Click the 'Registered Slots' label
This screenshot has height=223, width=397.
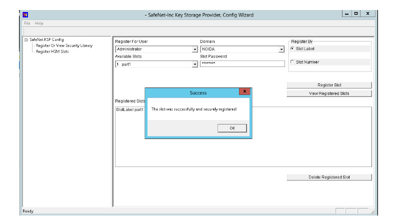130,101
